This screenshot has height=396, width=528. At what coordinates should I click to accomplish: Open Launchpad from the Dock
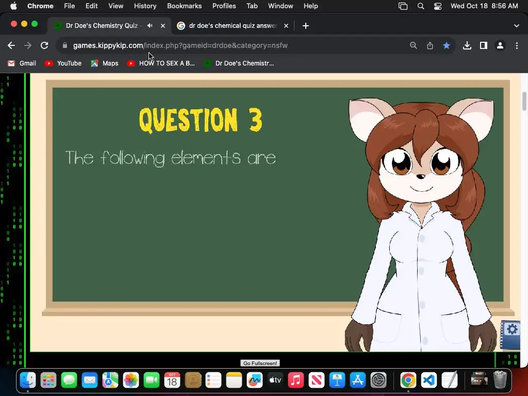click(x=48, y=381)
